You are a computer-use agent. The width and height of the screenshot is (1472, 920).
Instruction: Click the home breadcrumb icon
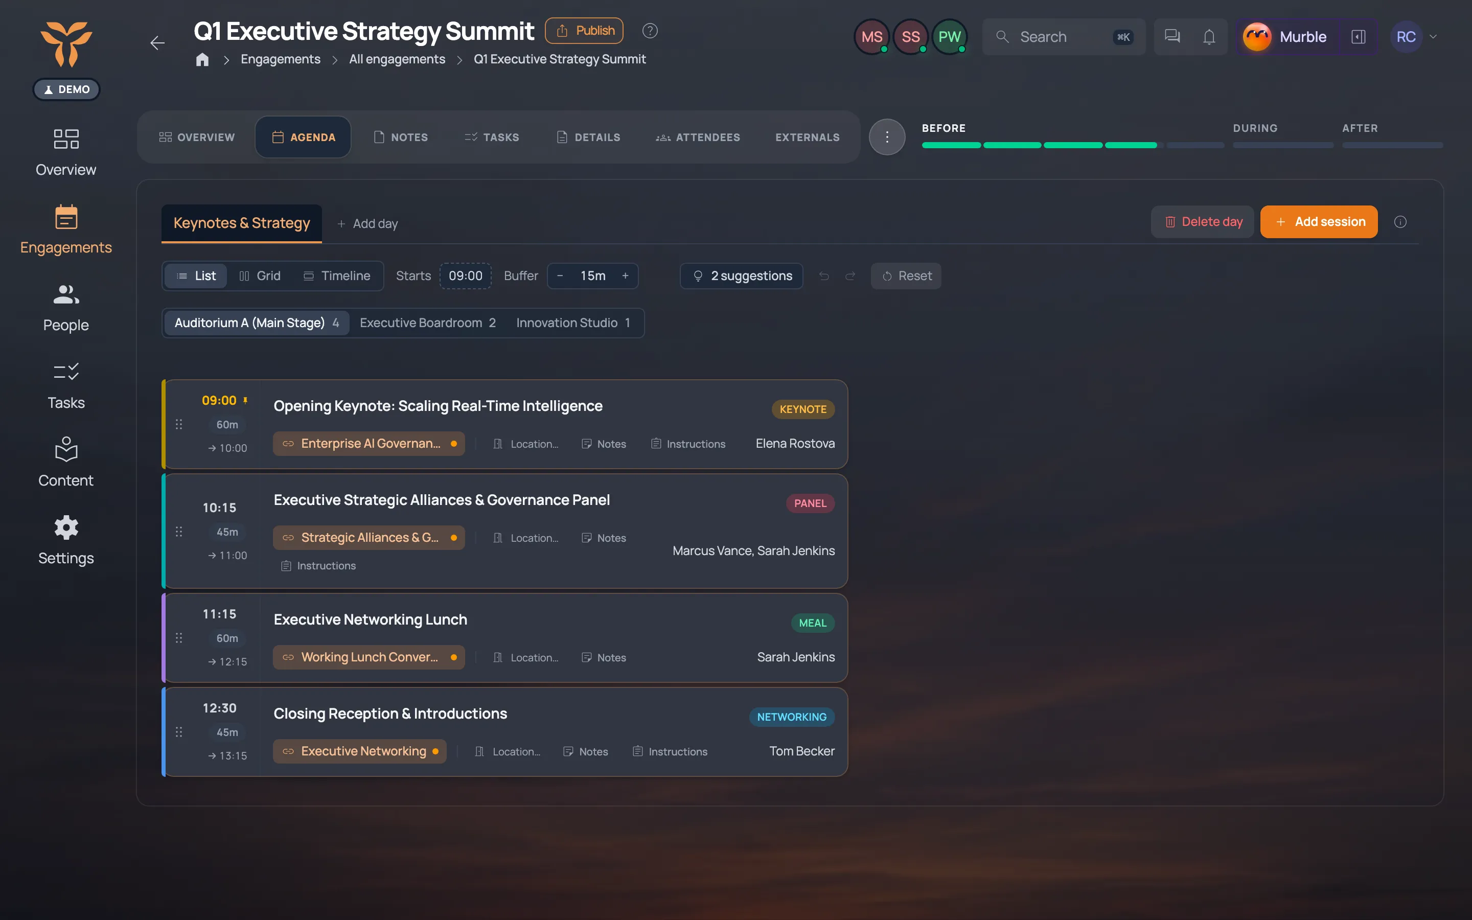(x=202, y=59)
